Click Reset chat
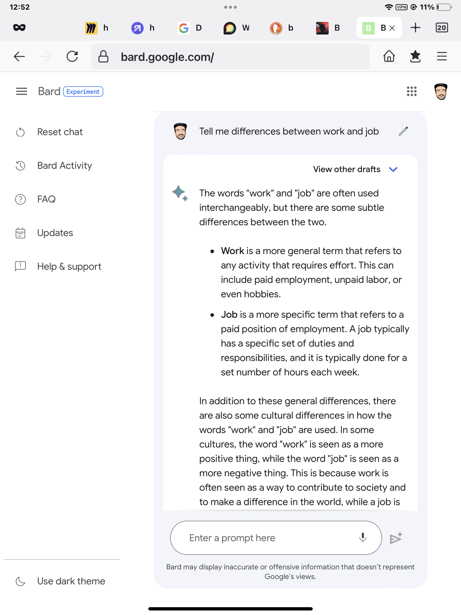This screenshot has height=615, width=461. click(x=60, y=132)
